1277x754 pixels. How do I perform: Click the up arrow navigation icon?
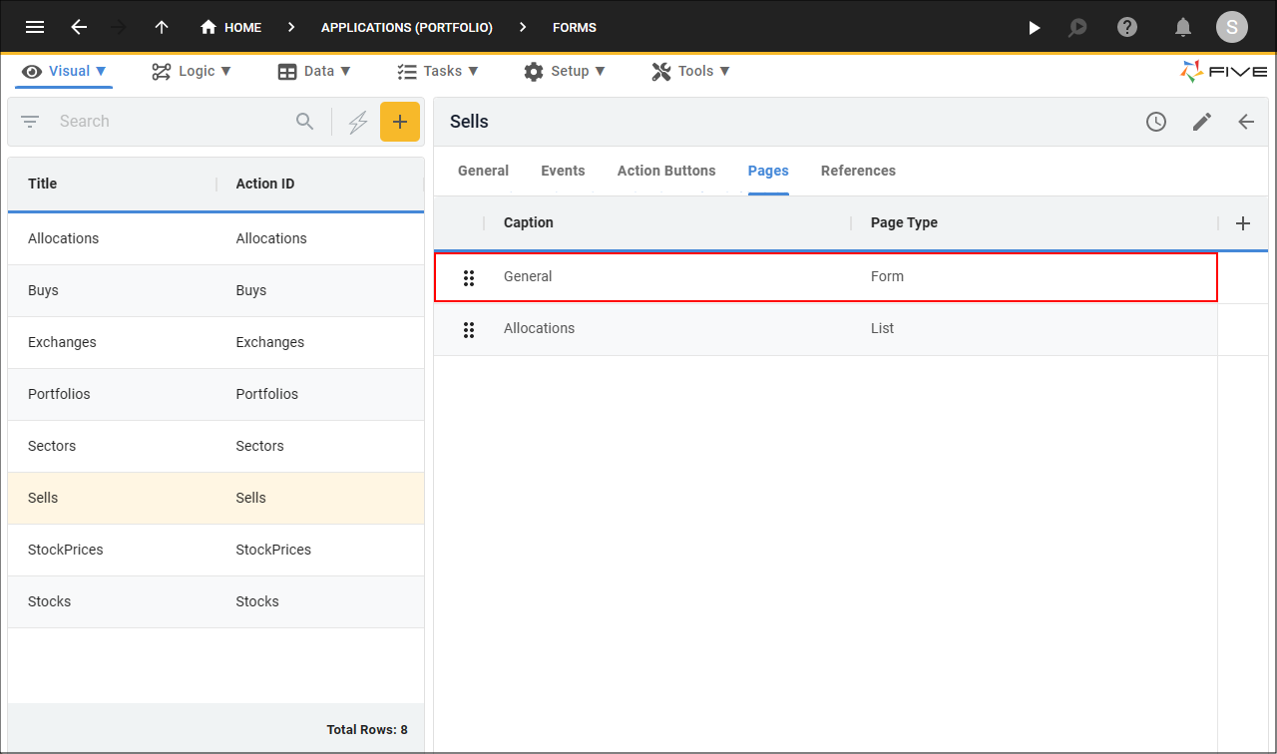click(162, 27)
